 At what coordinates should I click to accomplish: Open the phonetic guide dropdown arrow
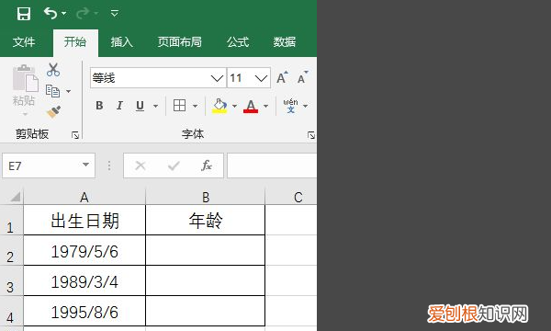(x=306, y=106)
